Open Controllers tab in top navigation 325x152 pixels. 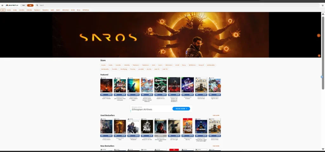click(22, 10)
